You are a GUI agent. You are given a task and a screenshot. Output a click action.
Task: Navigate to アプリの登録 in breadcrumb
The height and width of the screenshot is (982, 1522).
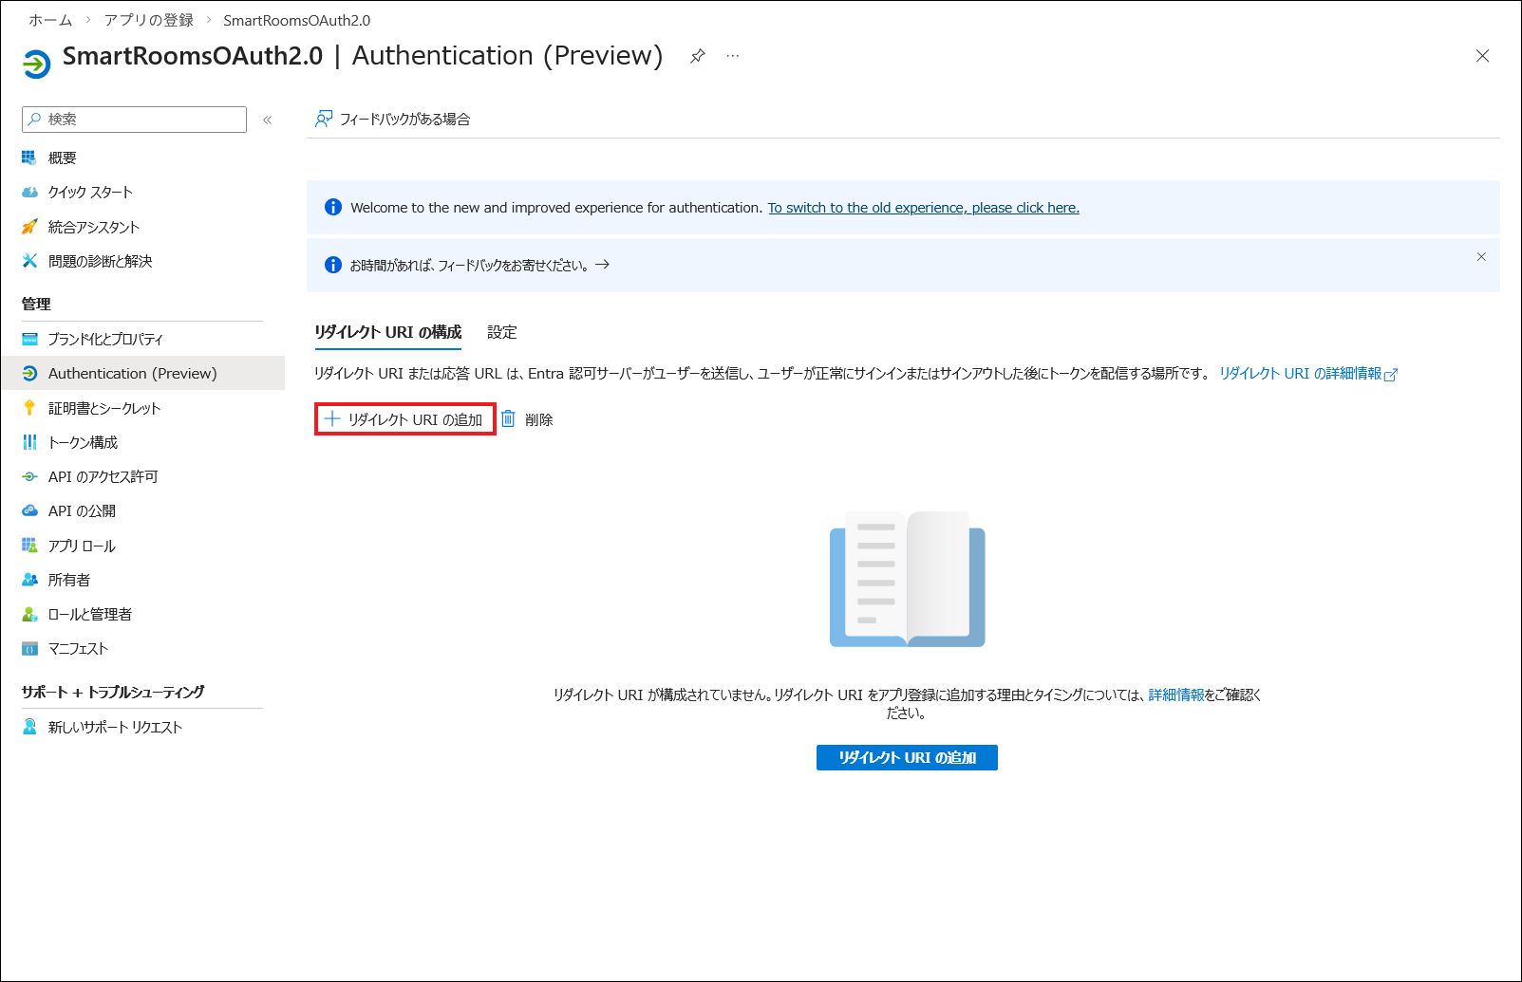[x=148, y=20]
